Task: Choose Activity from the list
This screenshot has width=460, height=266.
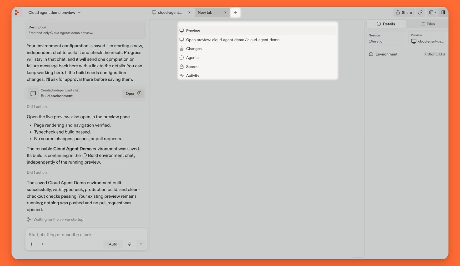Action: coord(257,76)
